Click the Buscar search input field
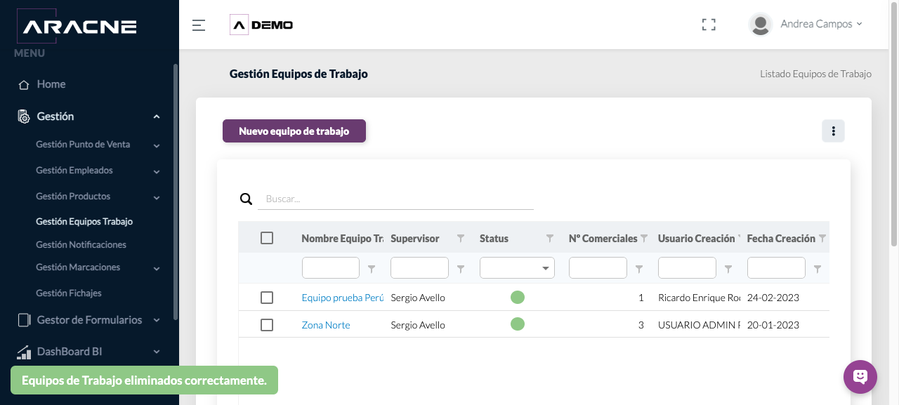 (x=395, y=199)
